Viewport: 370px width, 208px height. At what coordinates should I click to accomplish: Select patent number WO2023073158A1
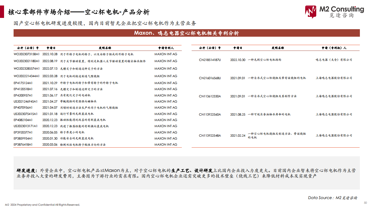tap(26, 54)
